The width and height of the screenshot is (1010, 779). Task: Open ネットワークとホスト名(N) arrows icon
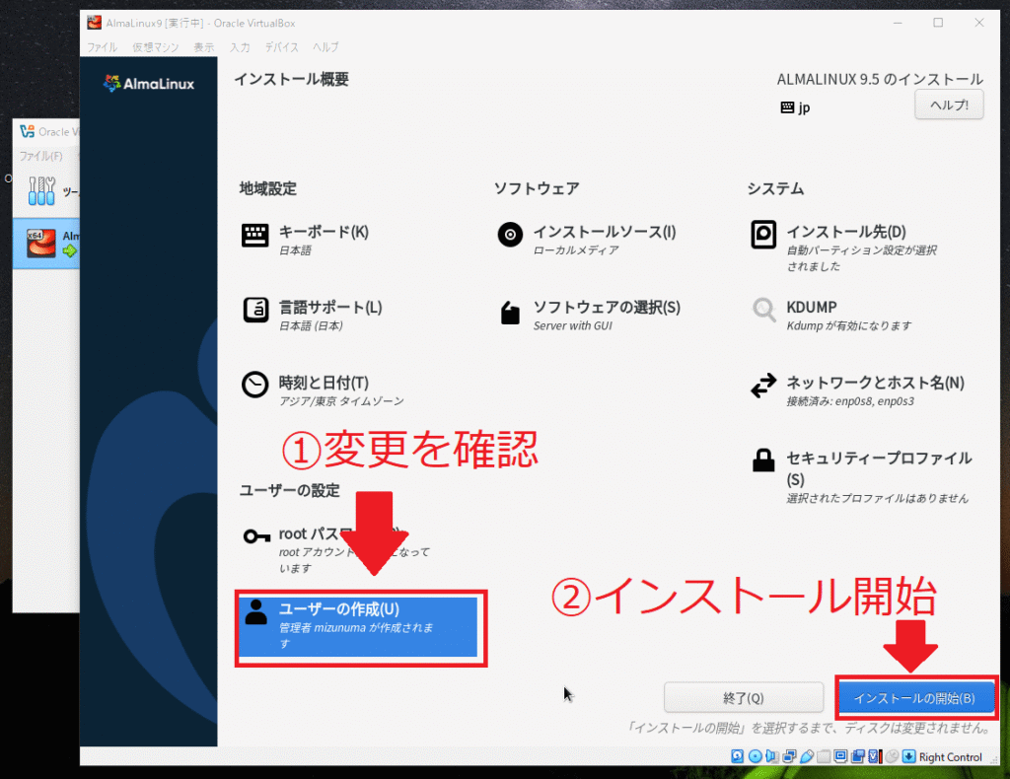point(764,386)
